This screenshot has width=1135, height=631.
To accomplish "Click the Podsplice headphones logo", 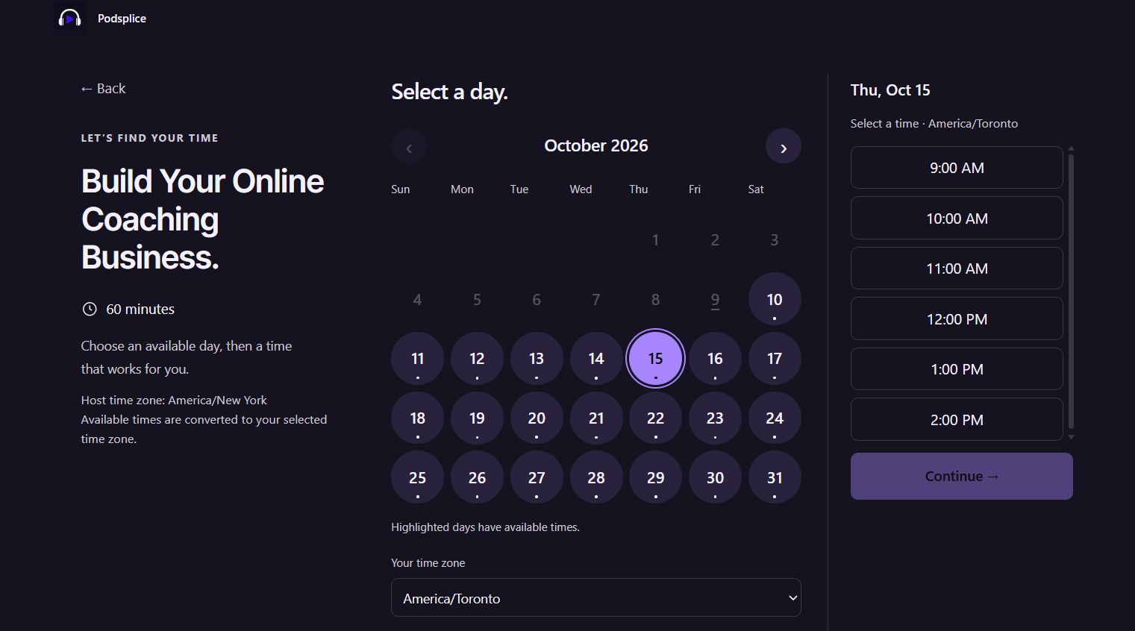I will tap(70, 18).
